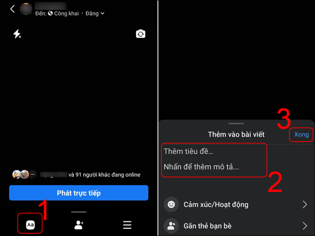Tap the add friend person icon
The height and width of the screenshot is (236, 315).
[79, 225]
